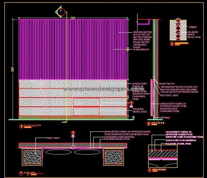Select the red circle beside the SECTION title

tap(149, 123)
